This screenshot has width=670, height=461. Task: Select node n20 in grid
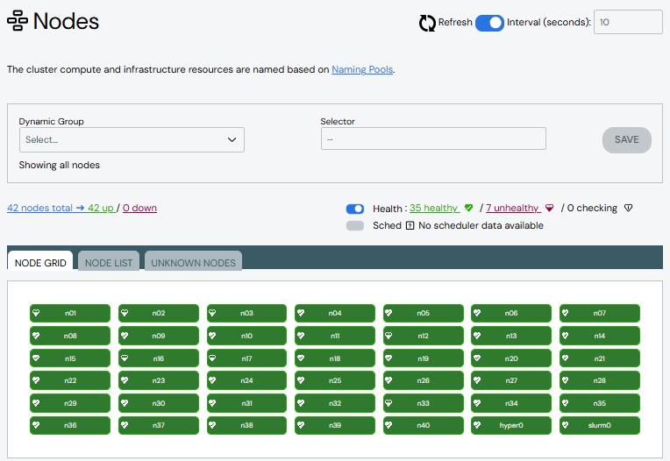coord(511,358)
